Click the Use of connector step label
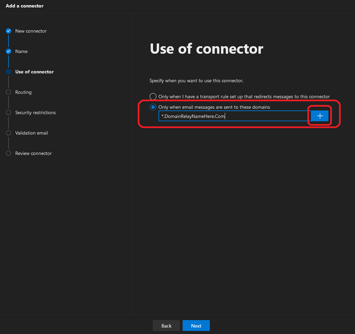Image resolution: width=355 pixels, height=334 pixels. [34, 72]
